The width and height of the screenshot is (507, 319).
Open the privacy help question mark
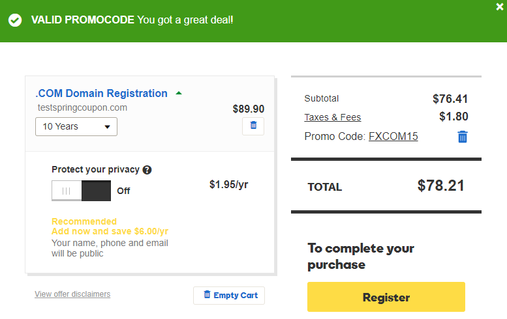point(147,170)
